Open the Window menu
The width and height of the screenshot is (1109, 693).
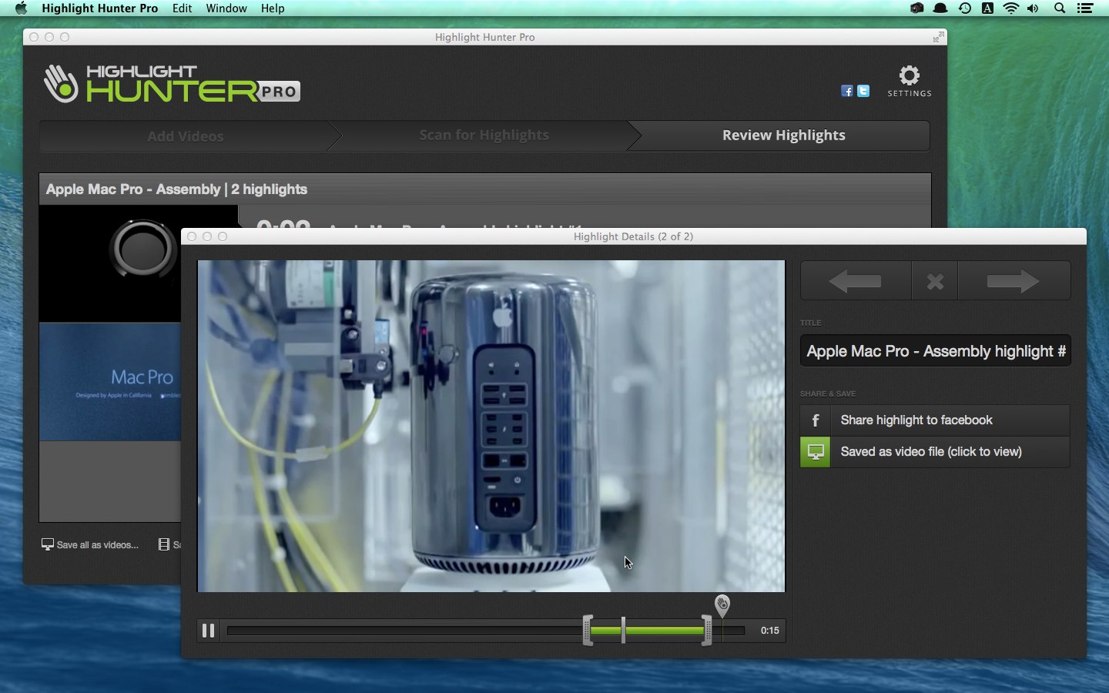226,8
